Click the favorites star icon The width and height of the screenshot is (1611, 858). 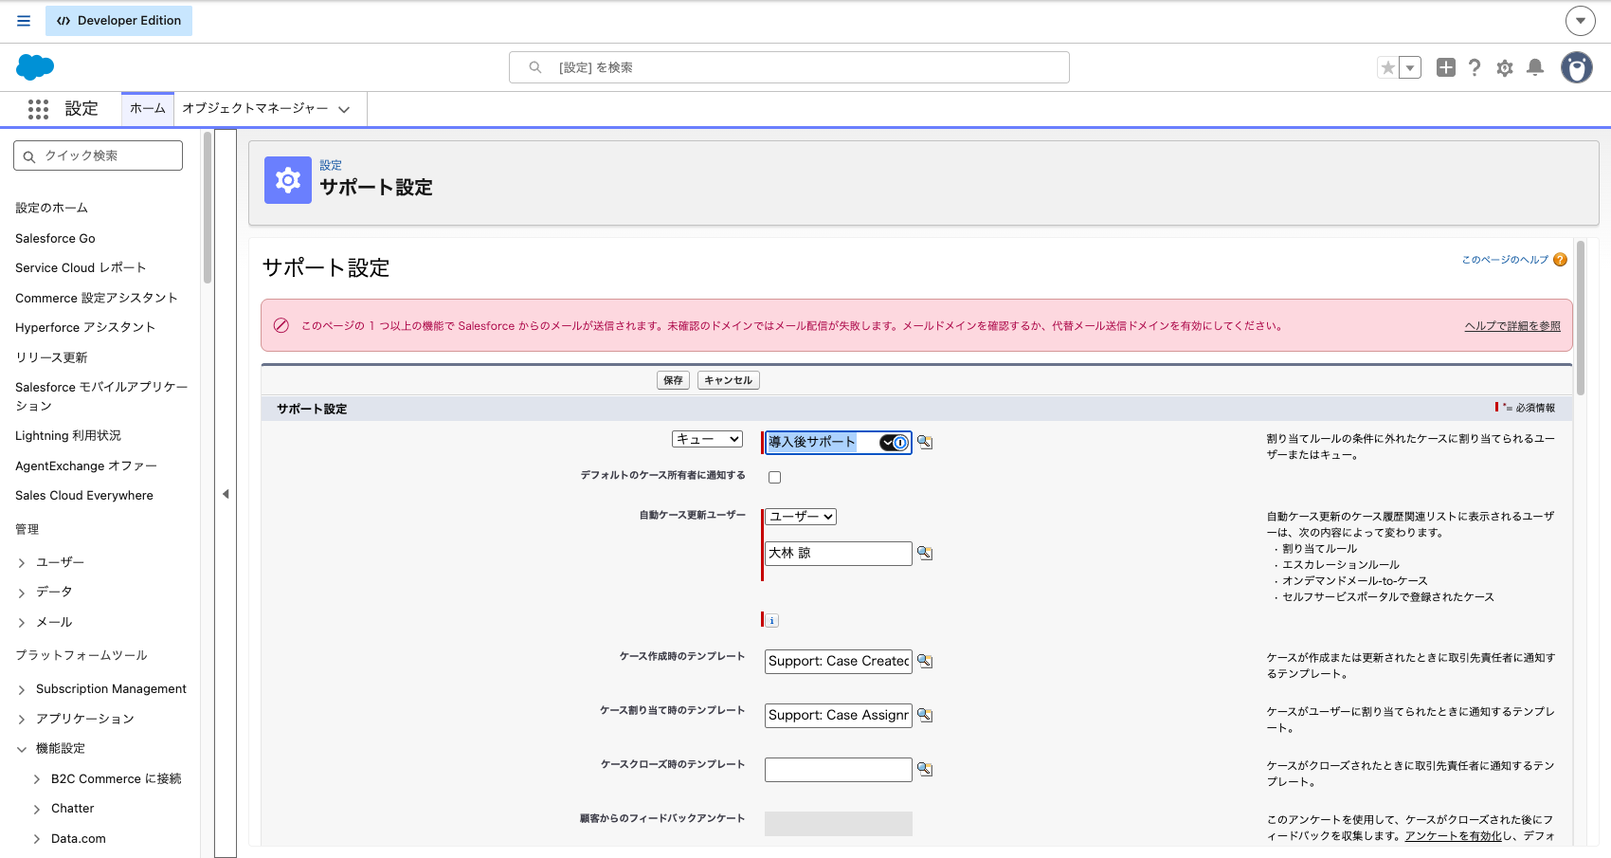tap(1388, 67)
